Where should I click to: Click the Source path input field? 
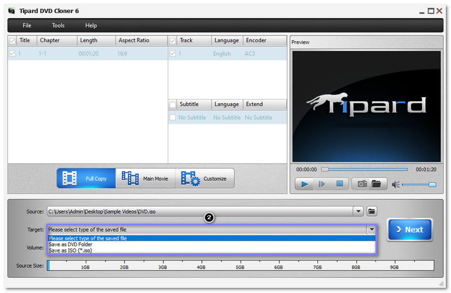click(x=200, y=211)
